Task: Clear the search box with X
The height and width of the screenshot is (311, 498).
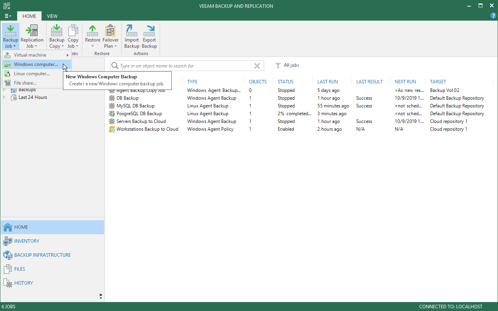Action: coord(257,66)
